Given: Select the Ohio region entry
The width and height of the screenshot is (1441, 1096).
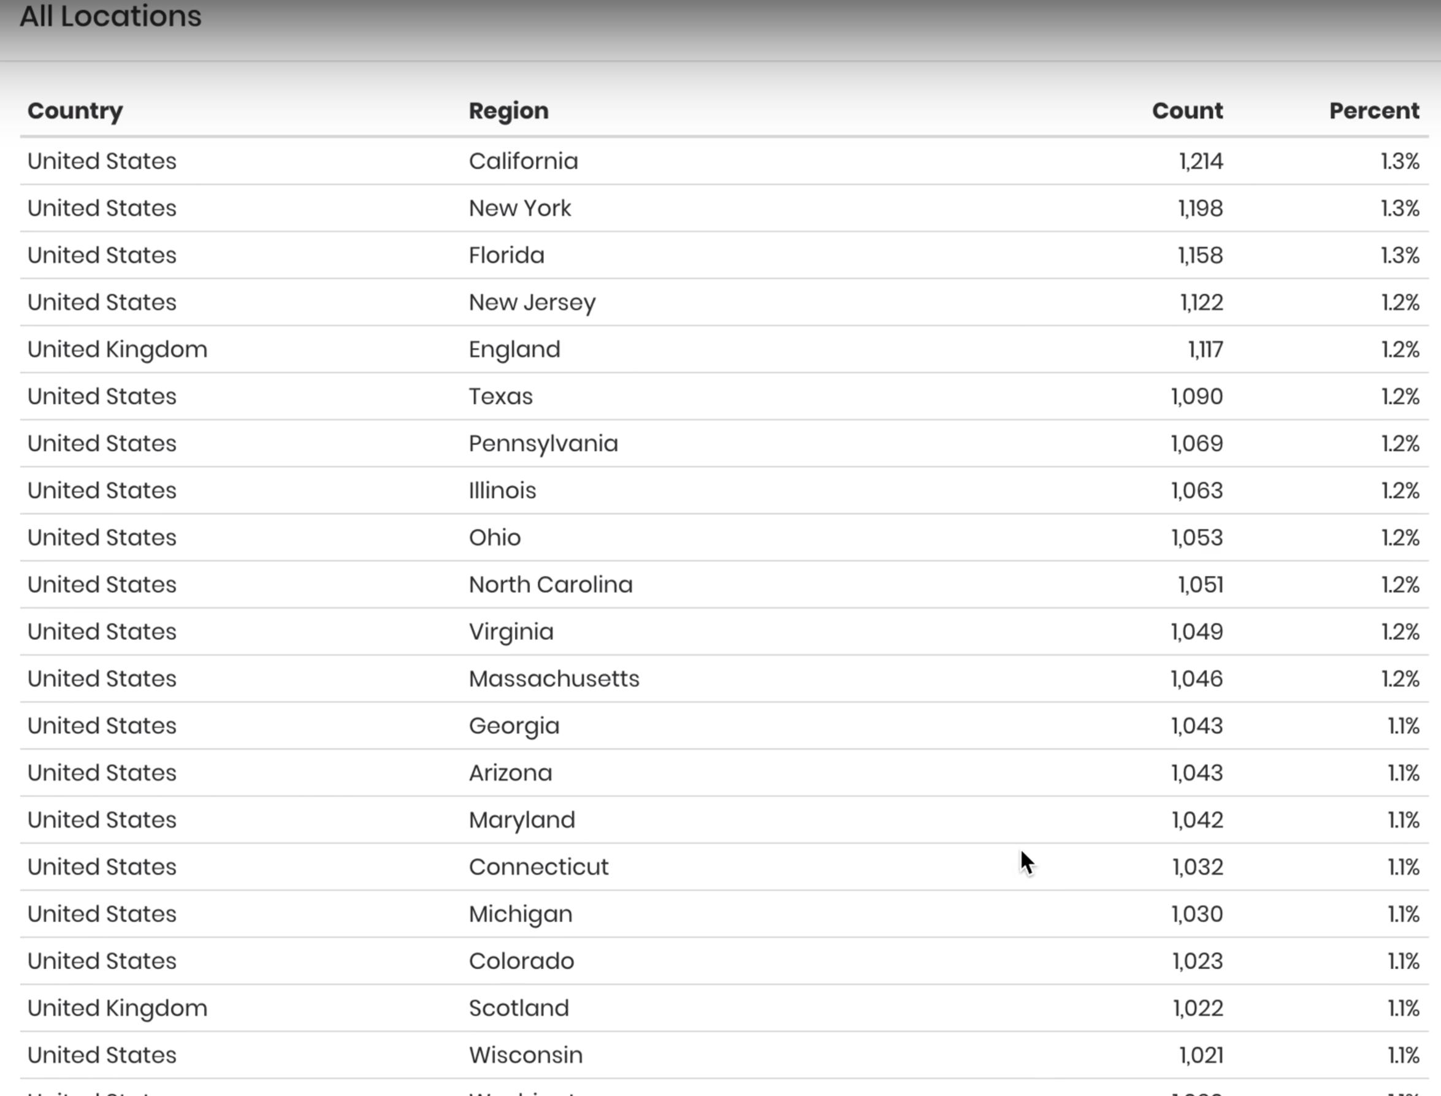Looking at the screenshot, I should point(495,538).
